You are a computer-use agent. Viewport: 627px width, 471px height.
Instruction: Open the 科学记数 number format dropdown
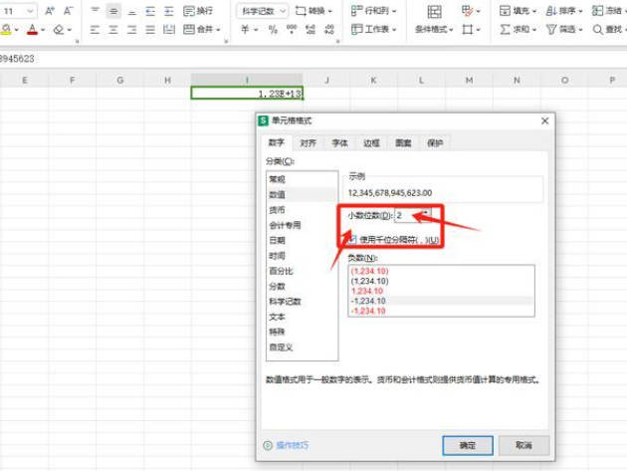[262, 11]
